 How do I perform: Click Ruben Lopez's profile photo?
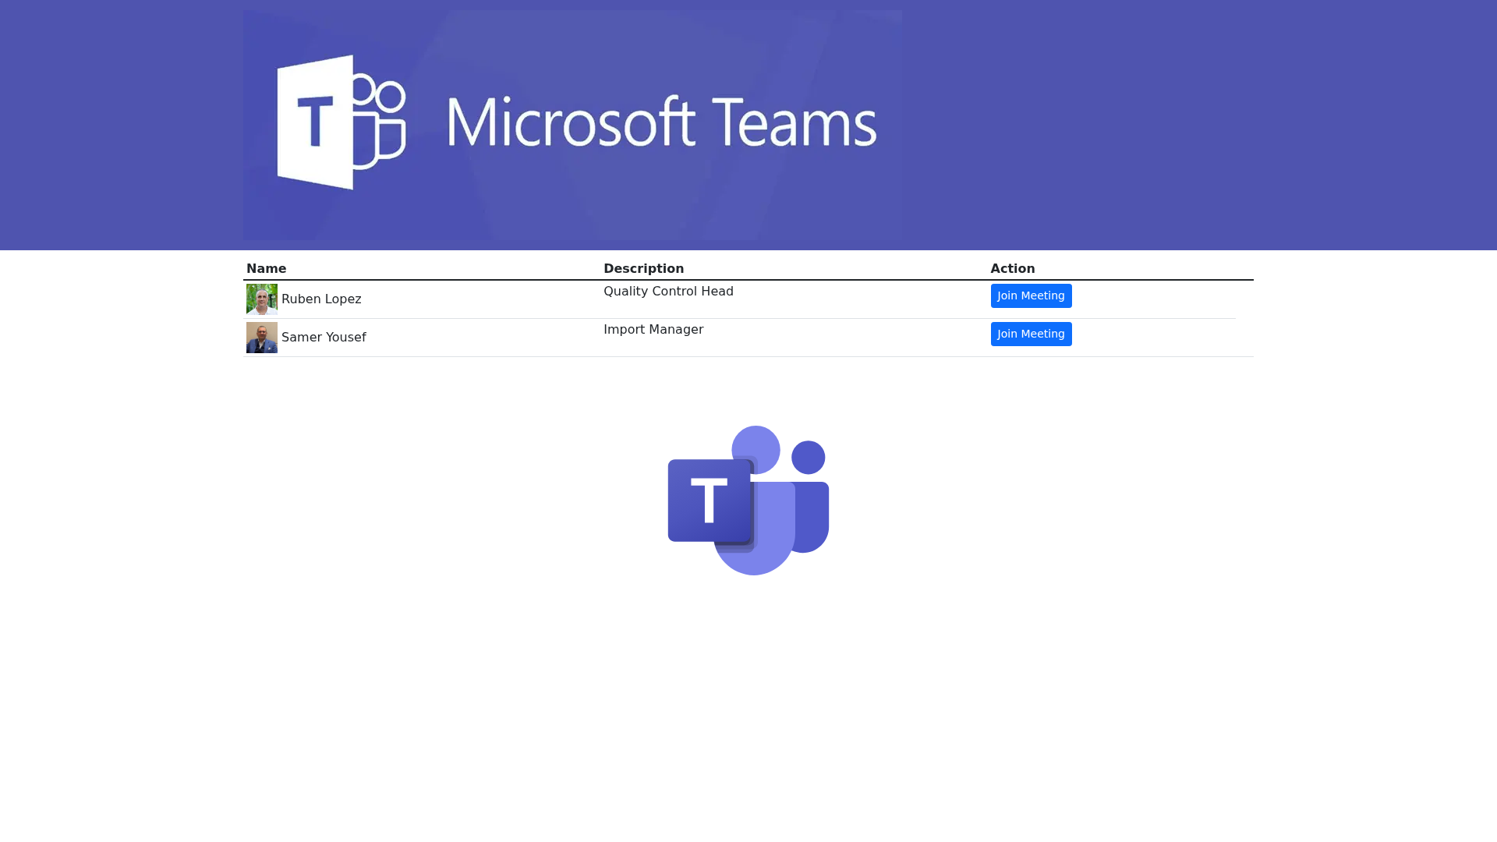[x=262, y=299]
